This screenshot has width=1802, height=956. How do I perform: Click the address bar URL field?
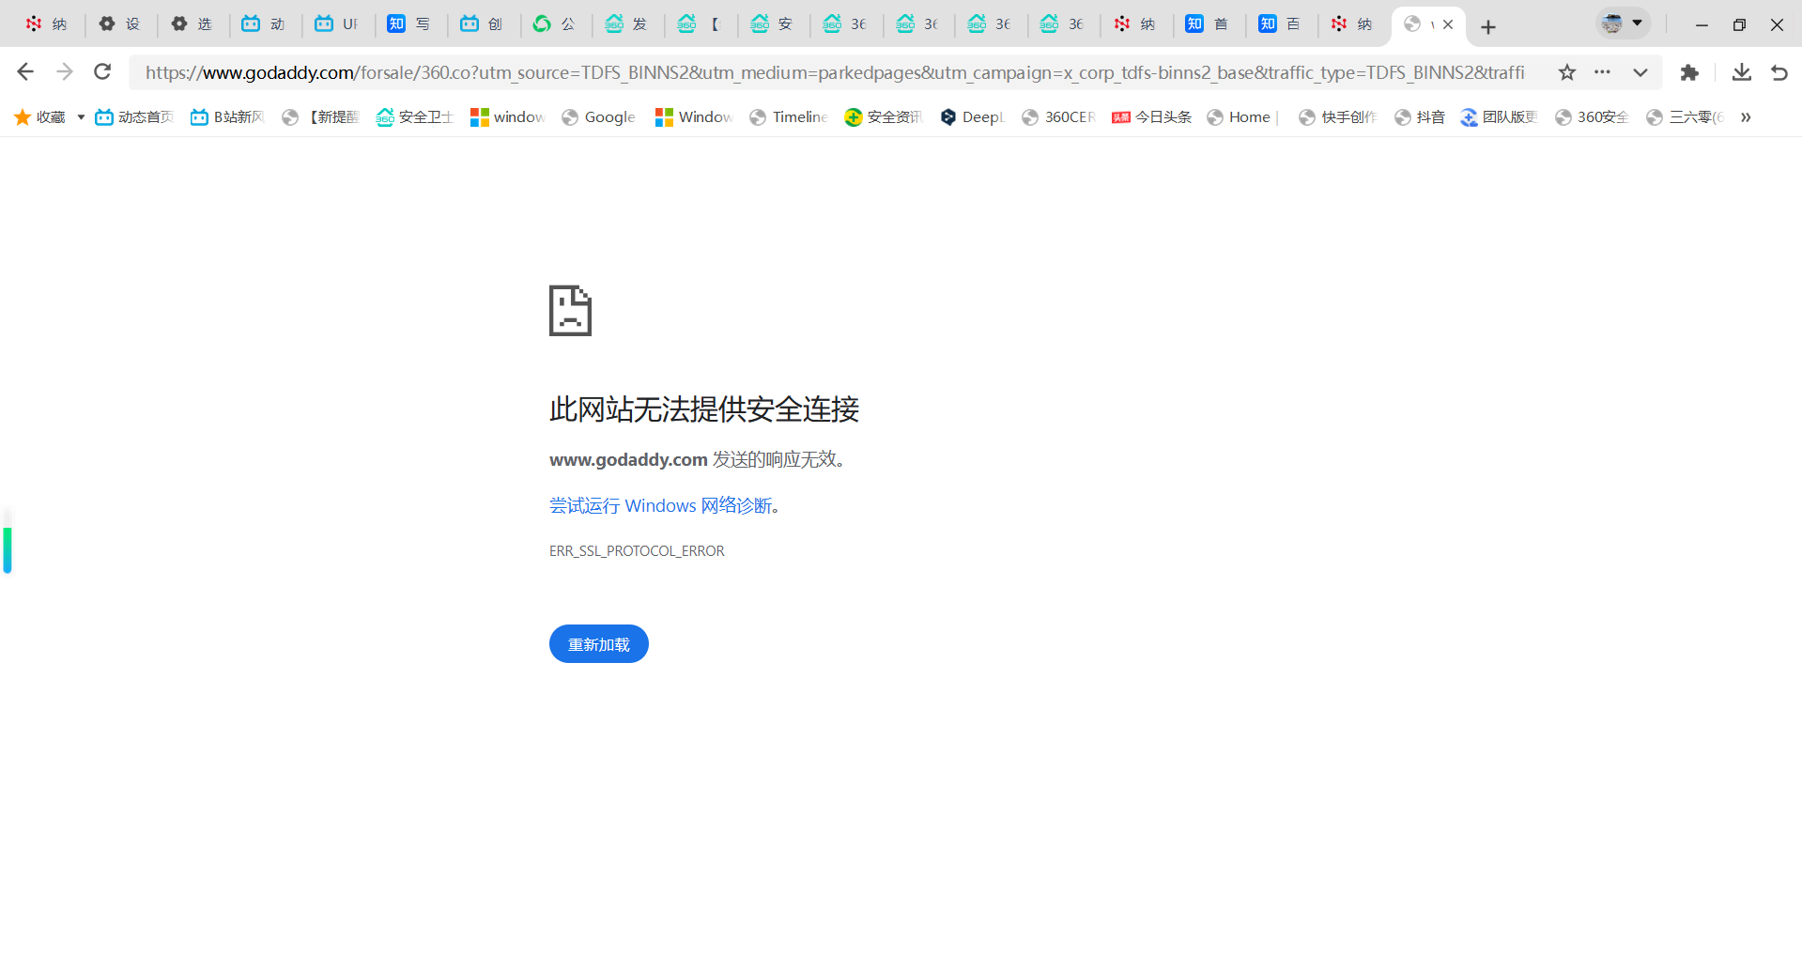tap(836, 72)
